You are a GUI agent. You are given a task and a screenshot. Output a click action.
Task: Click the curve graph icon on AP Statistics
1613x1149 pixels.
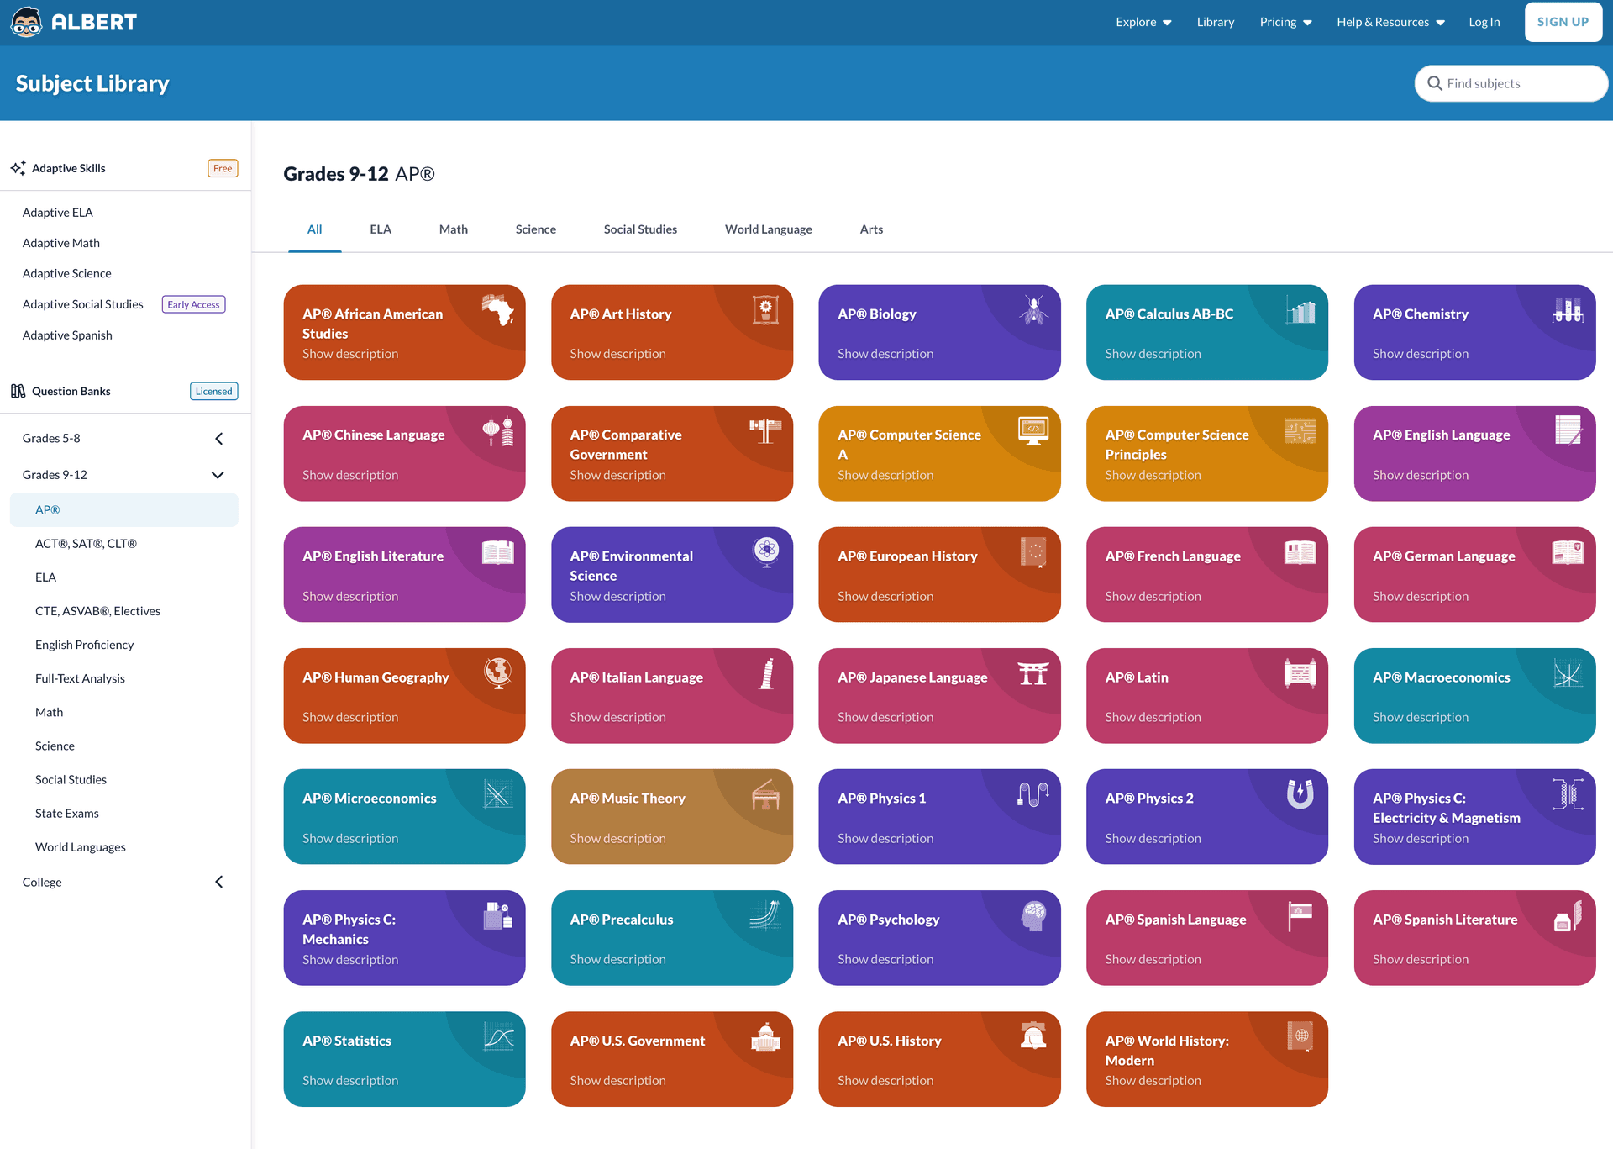(498, 1037)
